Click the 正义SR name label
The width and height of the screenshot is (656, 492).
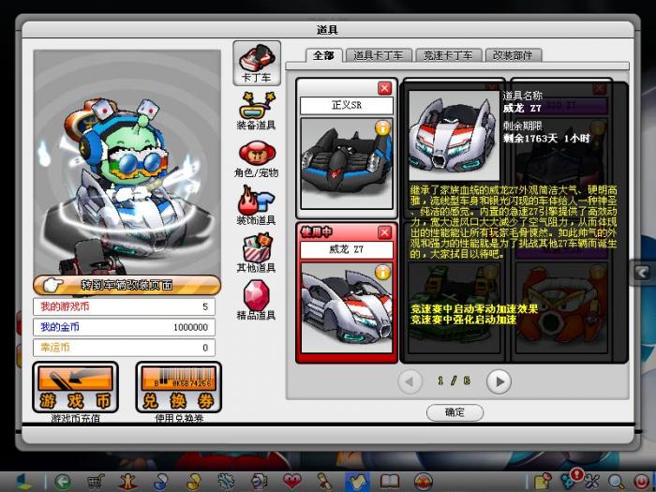[347, 105]
